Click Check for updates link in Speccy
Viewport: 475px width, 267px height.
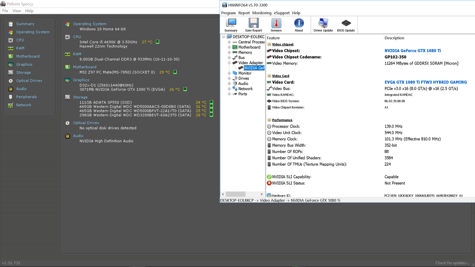coord(453,263)
